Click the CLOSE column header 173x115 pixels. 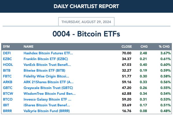(126, 47)
